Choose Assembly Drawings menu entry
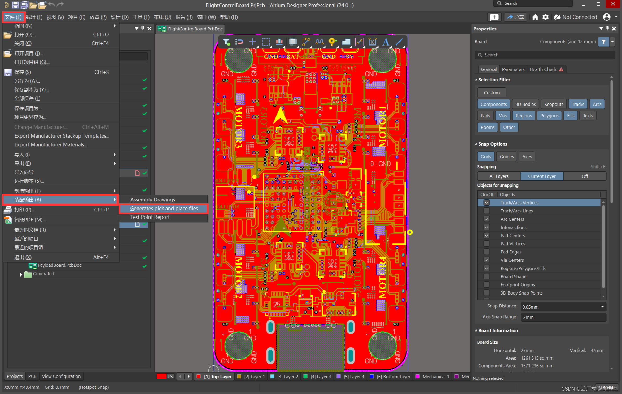The height and width of the screenshot is (394, 622). click(152, 200)
